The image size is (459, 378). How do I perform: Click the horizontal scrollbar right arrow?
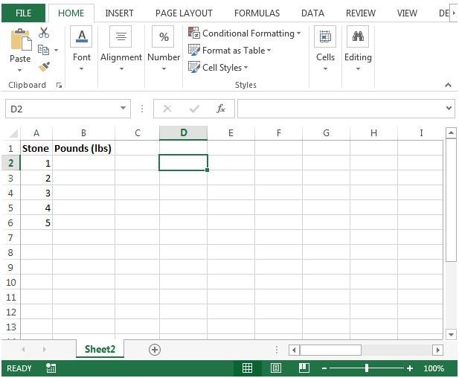(438, 350)
